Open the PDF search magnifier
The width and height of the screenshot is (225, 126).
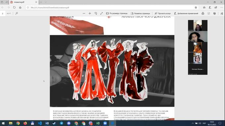click(17, 14)
